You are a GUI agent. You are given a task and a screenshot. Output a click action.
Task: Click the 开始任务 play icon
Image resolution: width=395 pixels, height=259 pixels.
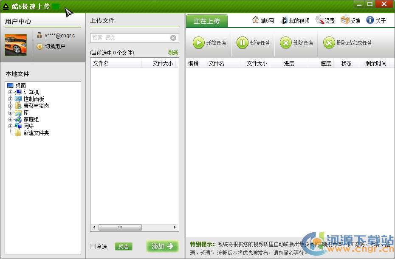coord(198,42)
